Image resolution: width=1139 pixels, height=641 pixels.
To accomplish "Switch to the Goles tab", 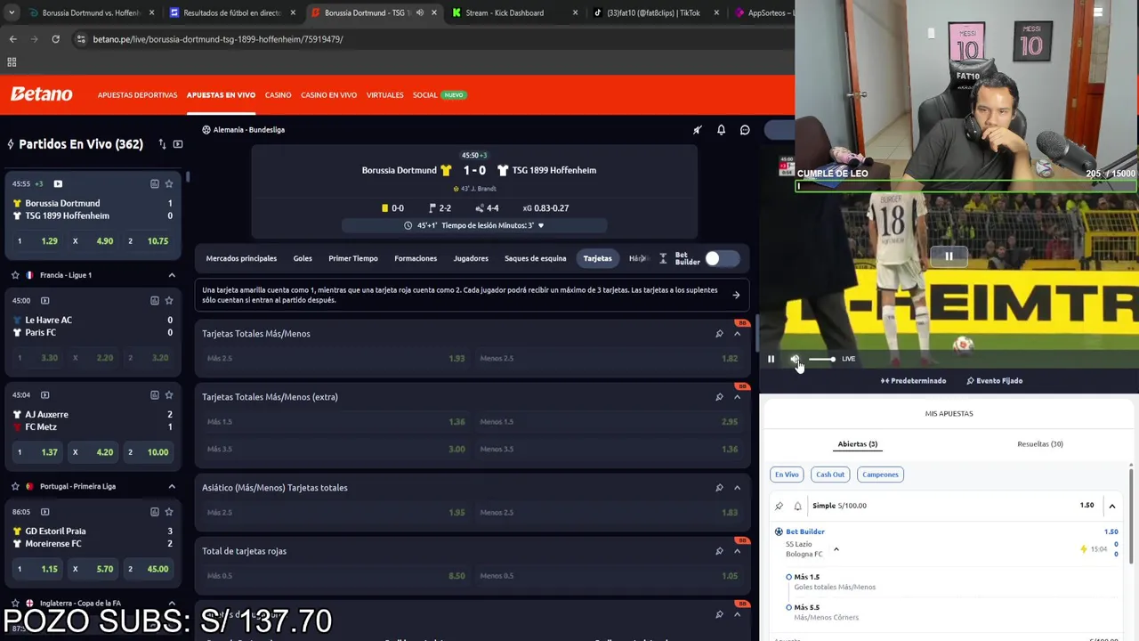I will 303,258.
